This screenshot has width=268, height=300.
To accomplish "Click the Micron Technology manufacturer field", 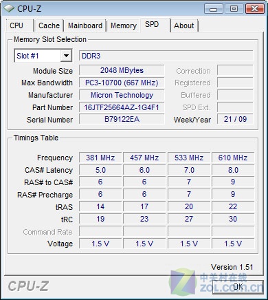I will point(122,95).
